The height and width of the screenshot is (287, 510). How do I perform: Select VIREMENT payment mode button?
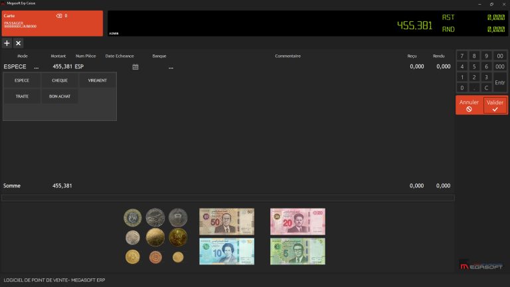(x=97, y=80)
